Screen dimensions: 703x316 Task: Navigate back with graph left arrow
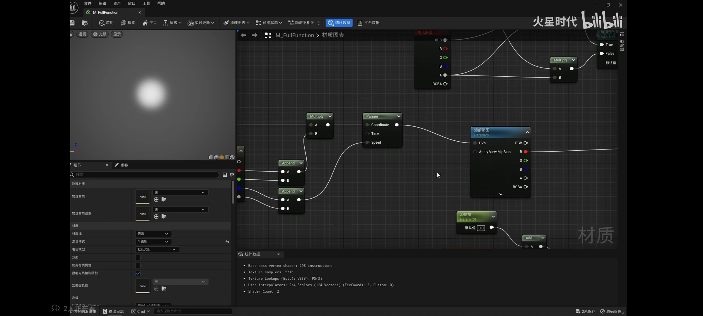(x=243, y=35)
